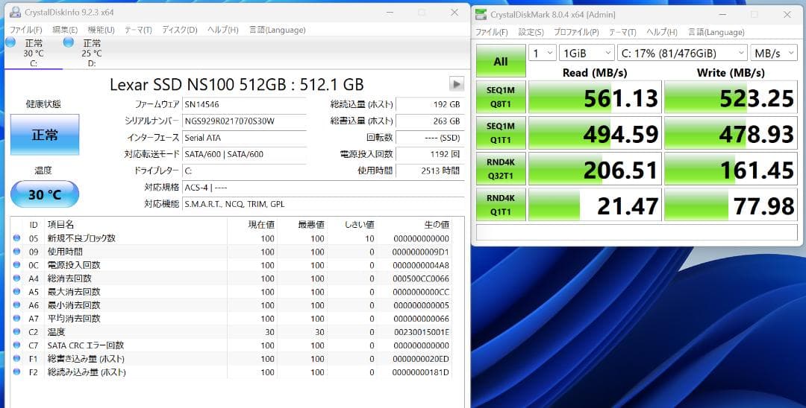Open 言語(Language) menu in CrystalDiskMark
This screenshot has width=806, height=408.
tap(716, 32)
